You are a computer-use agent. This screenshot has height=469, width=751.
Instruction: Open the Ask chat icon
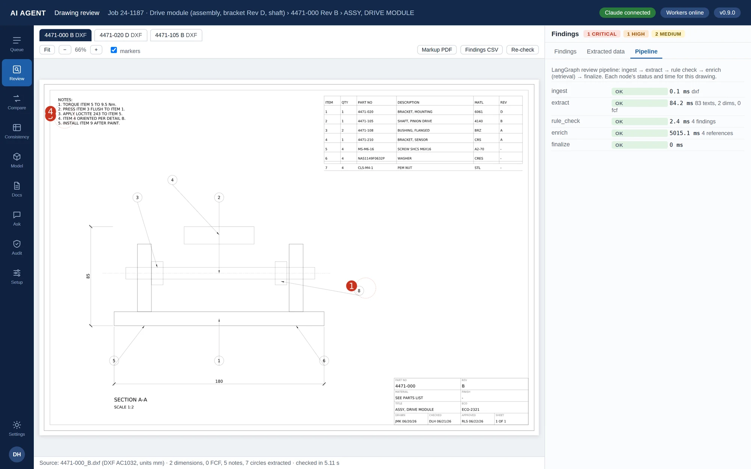[x=17, y=218]
